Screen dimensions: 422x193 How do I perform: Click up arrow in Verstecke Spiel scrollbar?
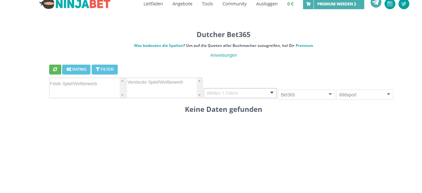point(200,81)
